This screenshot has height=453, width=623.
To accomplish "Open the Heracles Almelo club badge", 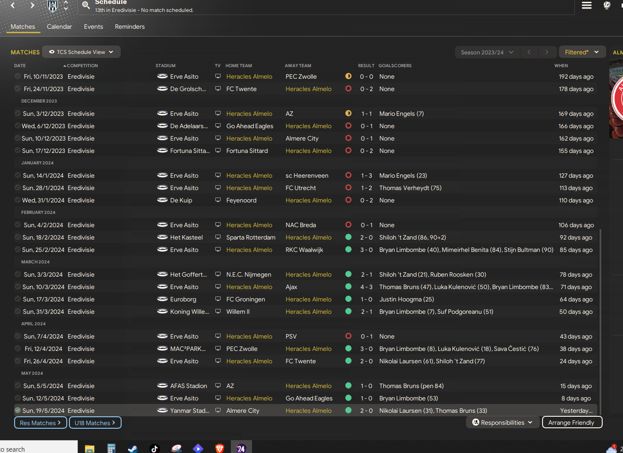I will (53, 6).
